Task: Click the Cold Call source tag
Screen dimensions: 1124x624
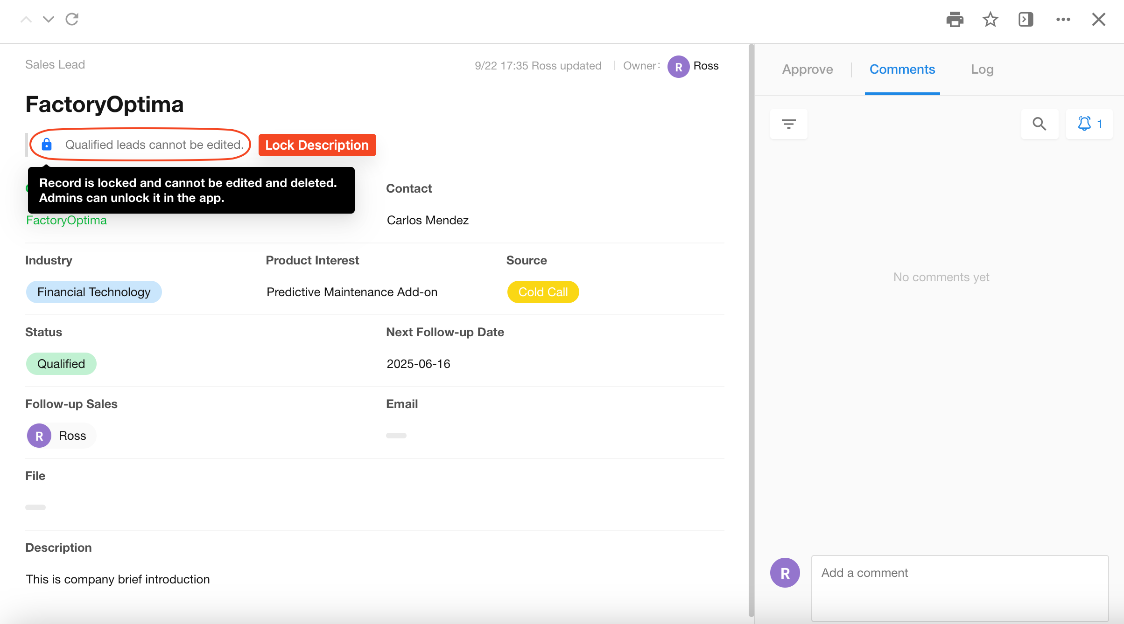Action: [x=543, y=292]
